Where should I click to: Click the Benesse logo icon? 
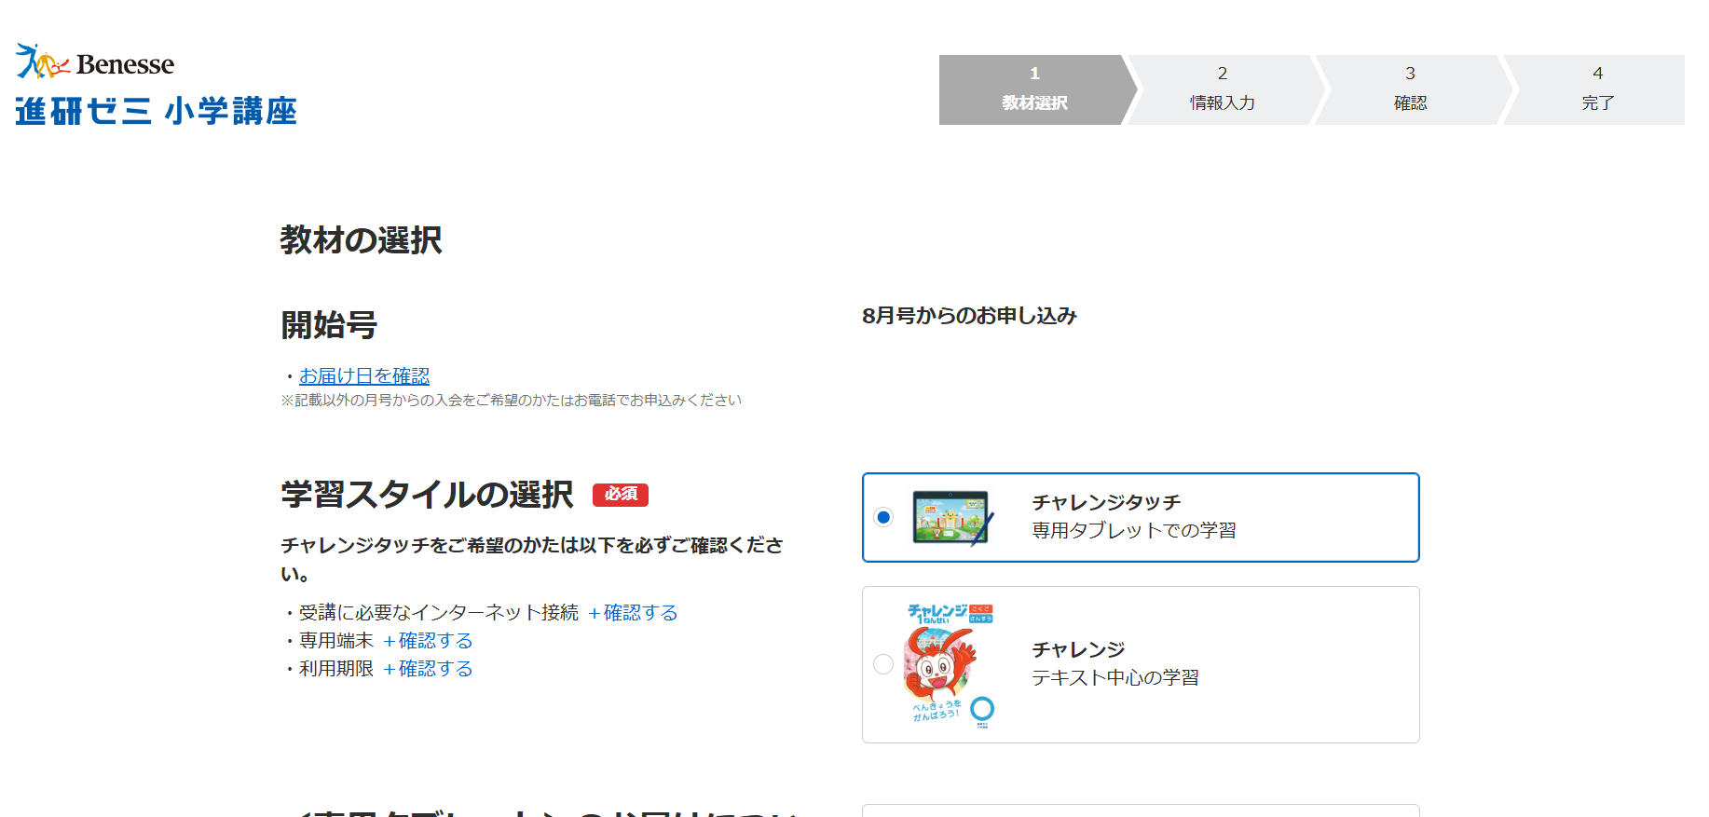[42, 61]
